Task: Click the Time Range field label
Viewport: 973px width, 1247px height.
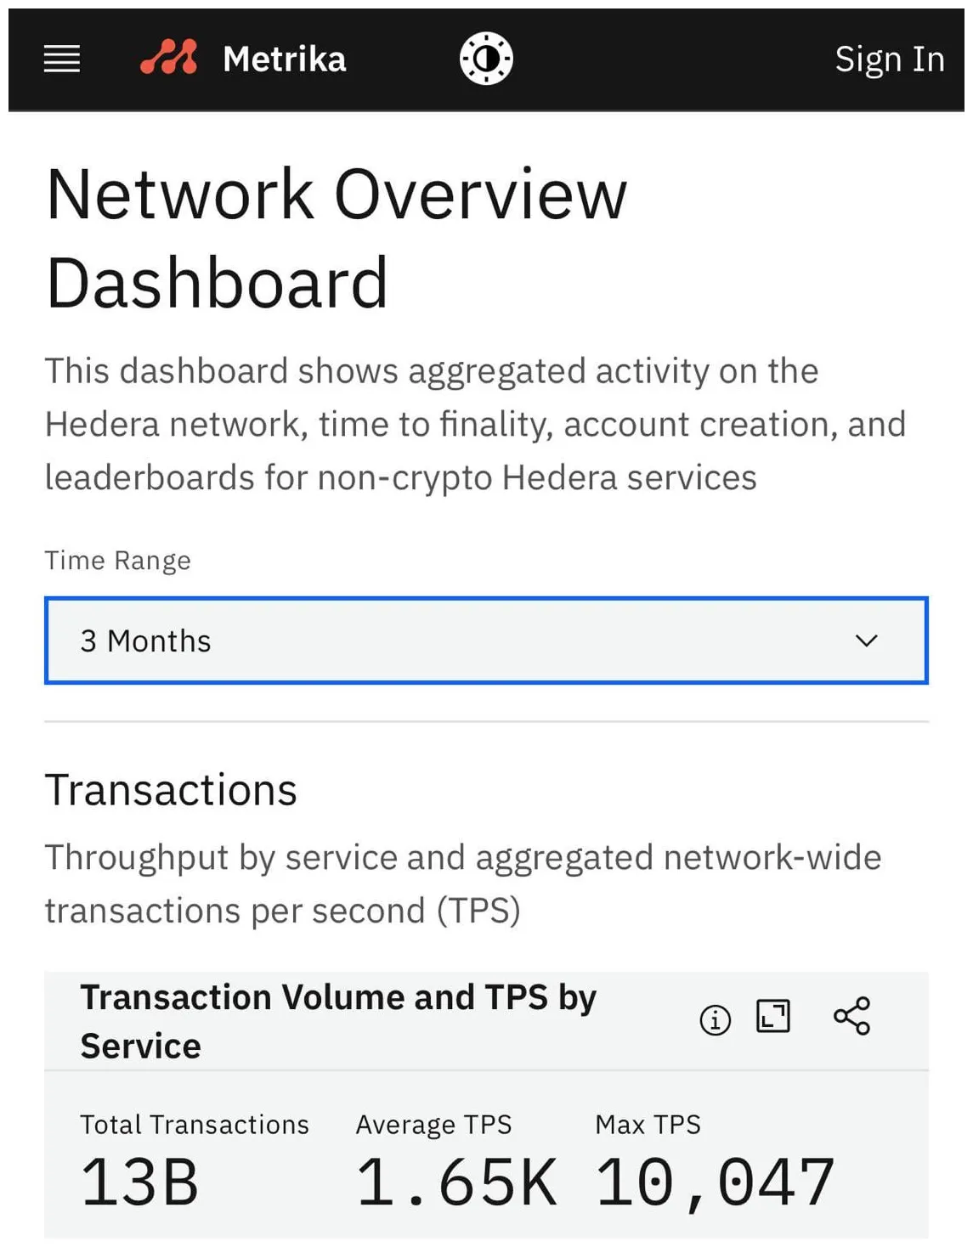Action: point(118,561)
